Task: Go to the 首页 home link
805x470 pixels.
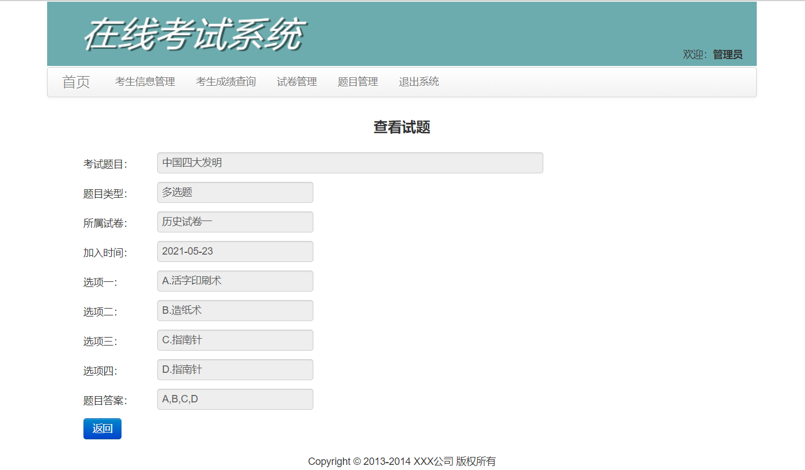Action: 76,82
